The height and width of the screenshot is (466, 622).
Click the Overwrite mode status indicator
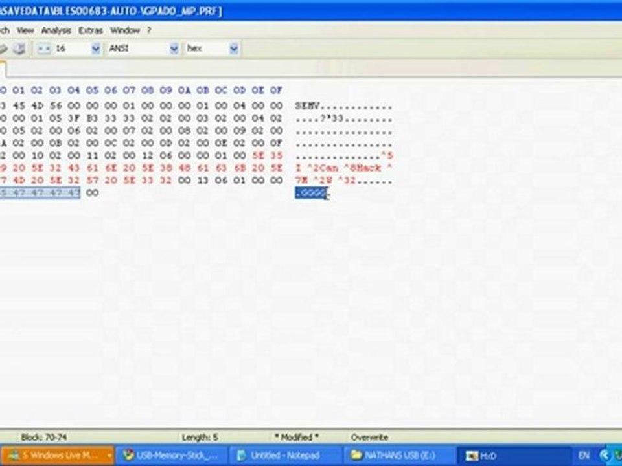pyautogui.click(x=369, y=438)
